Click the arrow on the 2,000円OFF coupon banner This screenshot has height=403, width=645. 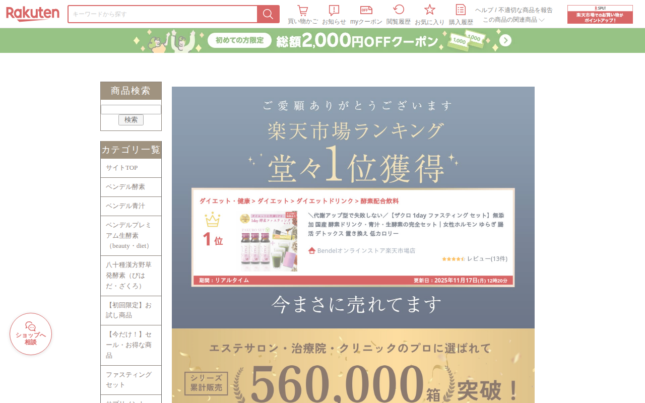[x=505, y=40]
